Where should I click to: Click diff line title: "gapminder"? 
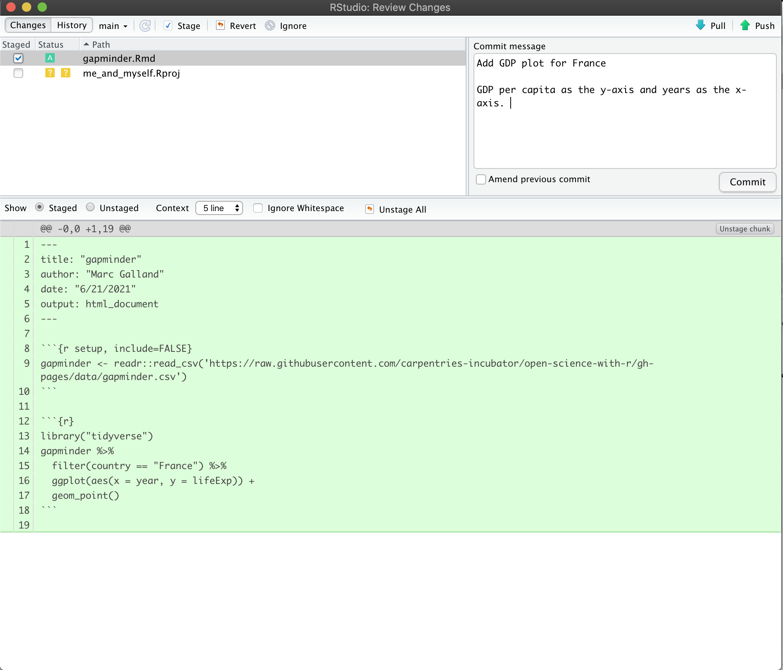91,259
